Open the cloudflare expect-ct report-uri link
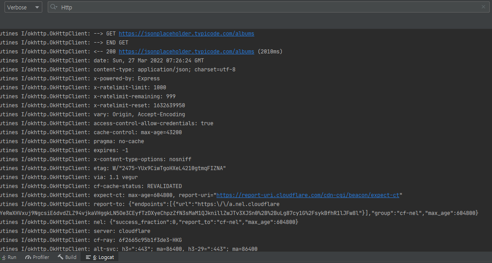This screenshot has height=263, width=492. click(307, 195)
